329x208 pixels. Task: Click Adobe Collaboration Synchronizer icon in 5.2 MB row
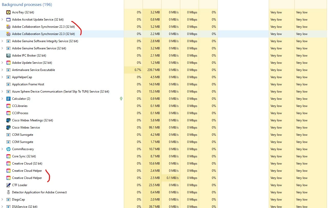(8, 27)
